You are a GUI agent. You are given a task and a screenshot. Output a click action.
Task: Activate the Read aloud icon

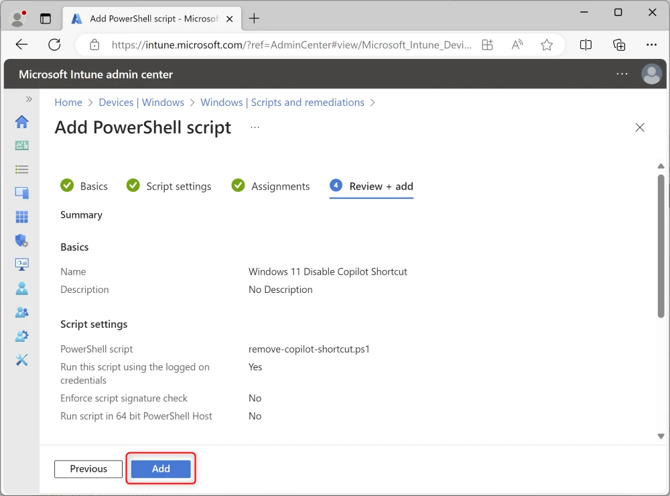tap(517, 44)
